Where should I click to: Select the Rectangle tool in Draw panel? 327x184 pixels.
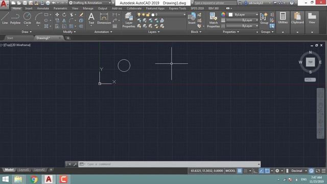(x=46, y=15)
